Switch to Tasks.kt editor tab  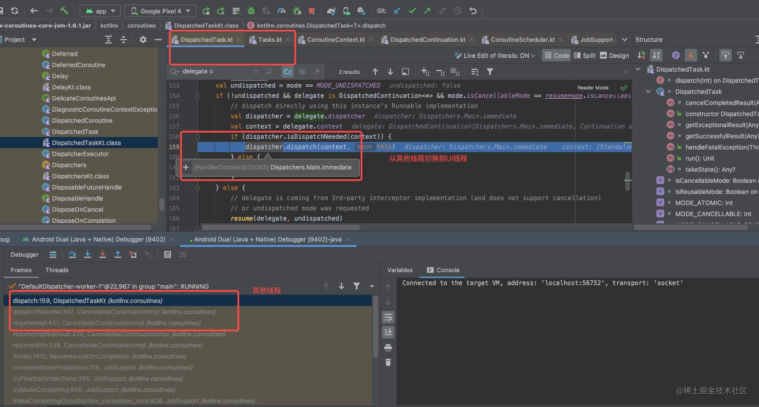click(269, 40)
